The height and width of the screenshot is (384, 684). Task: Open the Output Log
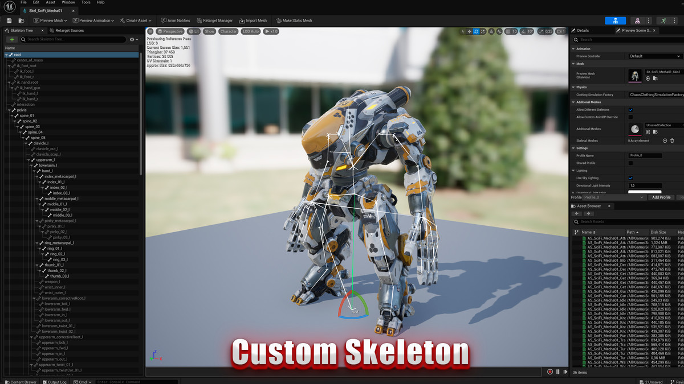coord(54,382)
